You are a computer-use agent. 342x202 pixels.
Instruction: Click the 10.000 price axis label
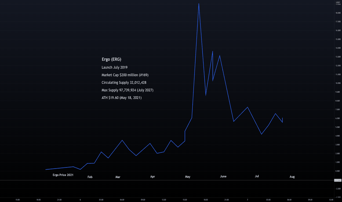pos(338,83)
